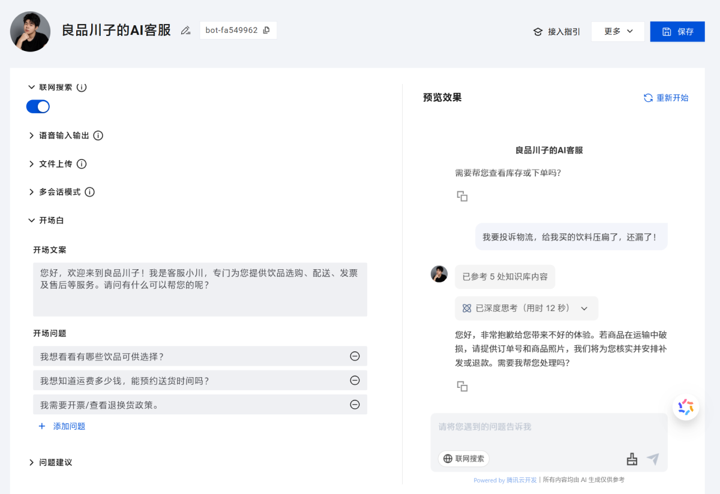Focus the 请将您遇到的问题告诉我 chat input
This screenshot has height=494, width=720.
[549, 427]
